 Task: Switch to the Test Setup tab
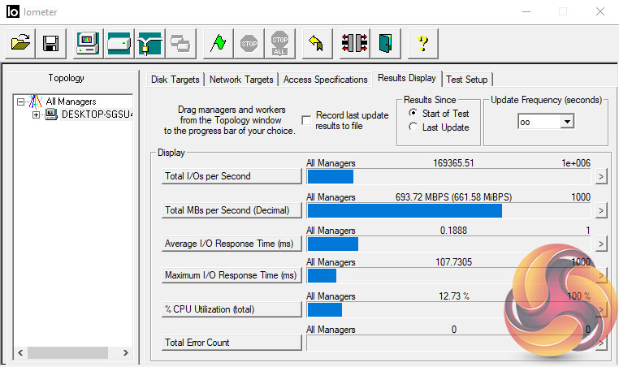tap(467, 80)
